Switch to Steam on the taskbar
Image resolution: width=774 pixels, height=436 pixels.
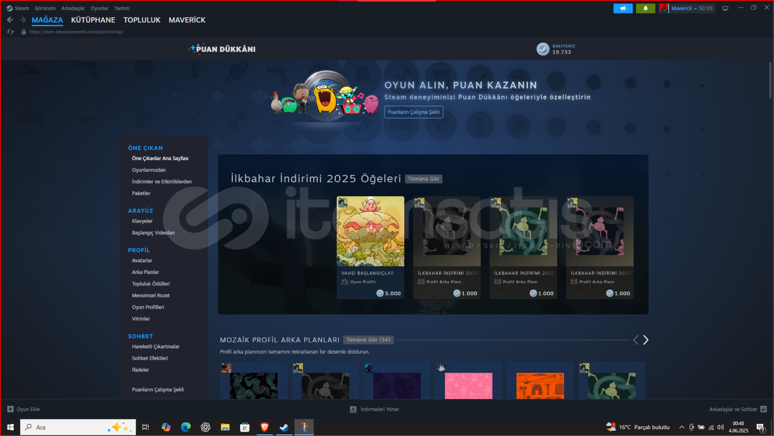(284, 427)
